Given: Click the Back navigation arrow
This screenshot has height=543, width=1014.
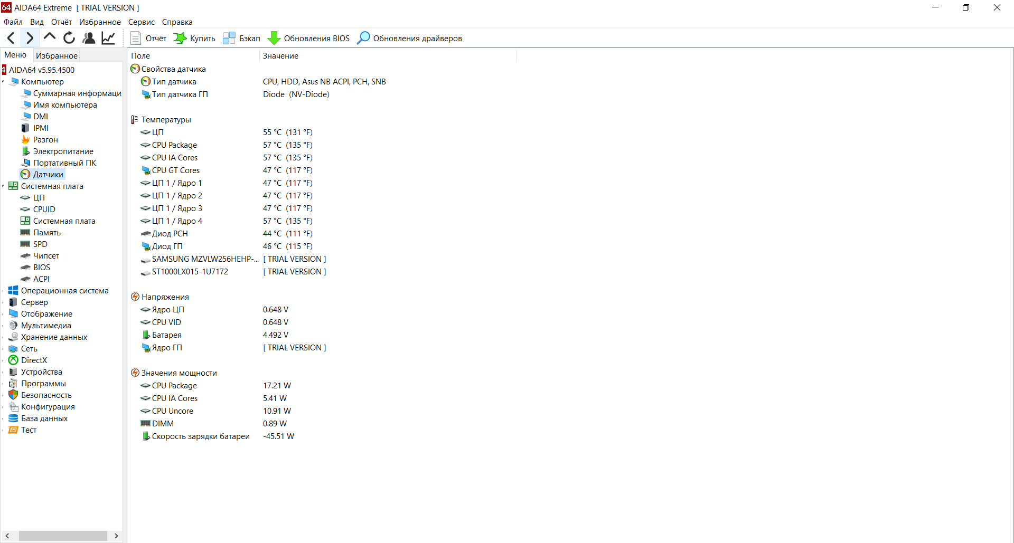Looking at the screenshot, I should (11, 38).
